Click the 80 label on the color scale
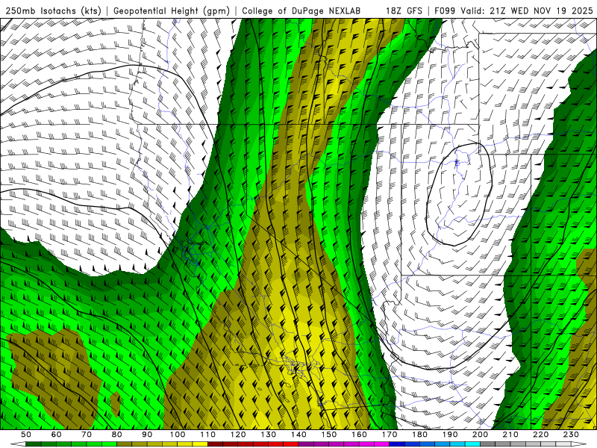 click(117, 435)
